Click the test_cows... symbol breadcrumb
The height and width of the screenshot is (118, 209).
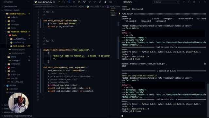(x=113, y=7)
